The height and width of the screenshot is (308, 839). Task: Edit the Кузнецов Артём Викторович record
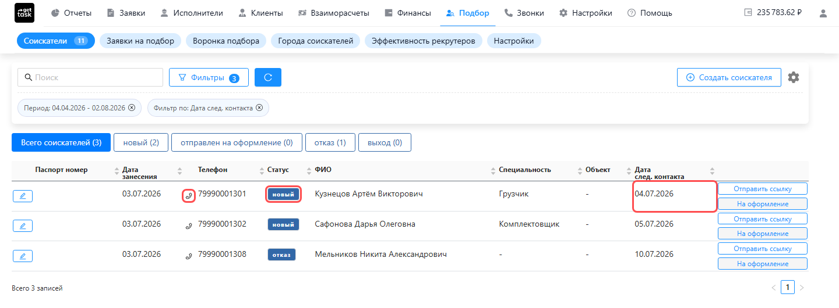pyautogui.click(x=23, y=196)
